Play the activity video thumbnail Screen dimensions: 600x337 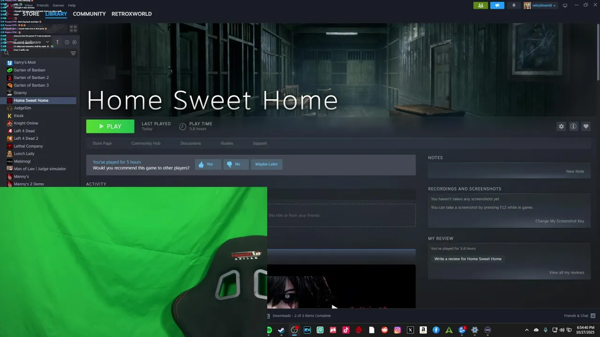pyautogui.click(x=334, y=307)
